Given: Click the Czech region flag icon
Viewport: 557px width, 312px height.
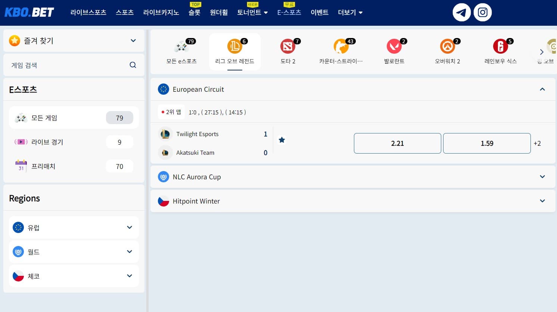Looking at the screenshot, I should [x=18, y=276].
